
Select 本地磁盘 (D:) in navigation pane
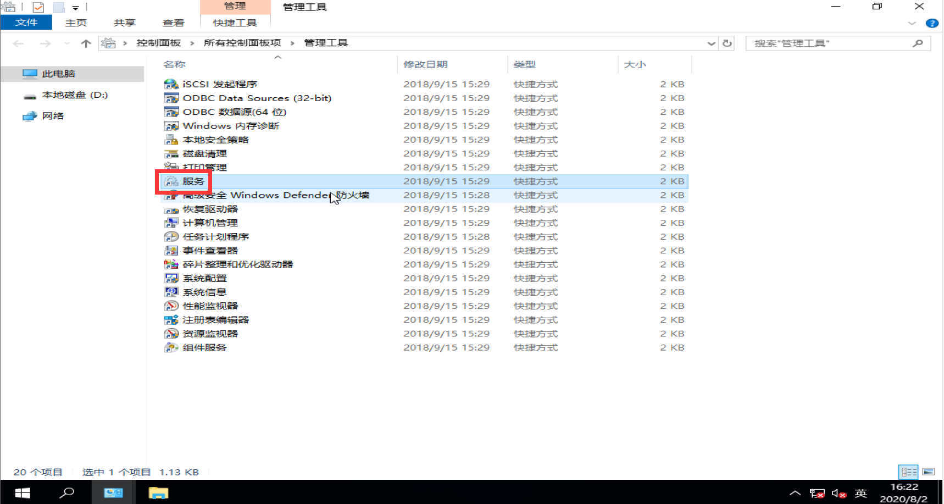tap(75, 95)
